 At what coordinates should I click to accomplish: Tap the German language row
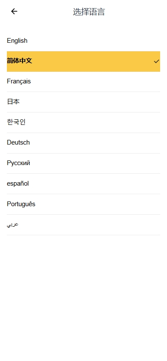pos(83,143)
